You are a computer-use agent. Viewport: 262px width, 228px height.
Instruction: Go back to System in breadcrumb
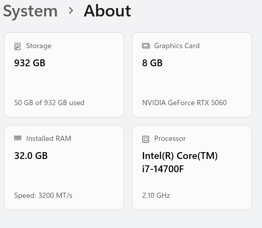(x=30, y=11)
